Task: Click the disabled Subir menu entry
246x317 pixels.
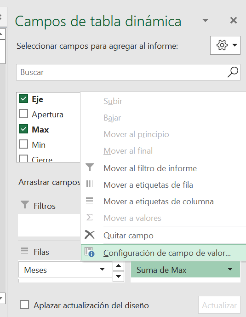Action: coord(163,101)
